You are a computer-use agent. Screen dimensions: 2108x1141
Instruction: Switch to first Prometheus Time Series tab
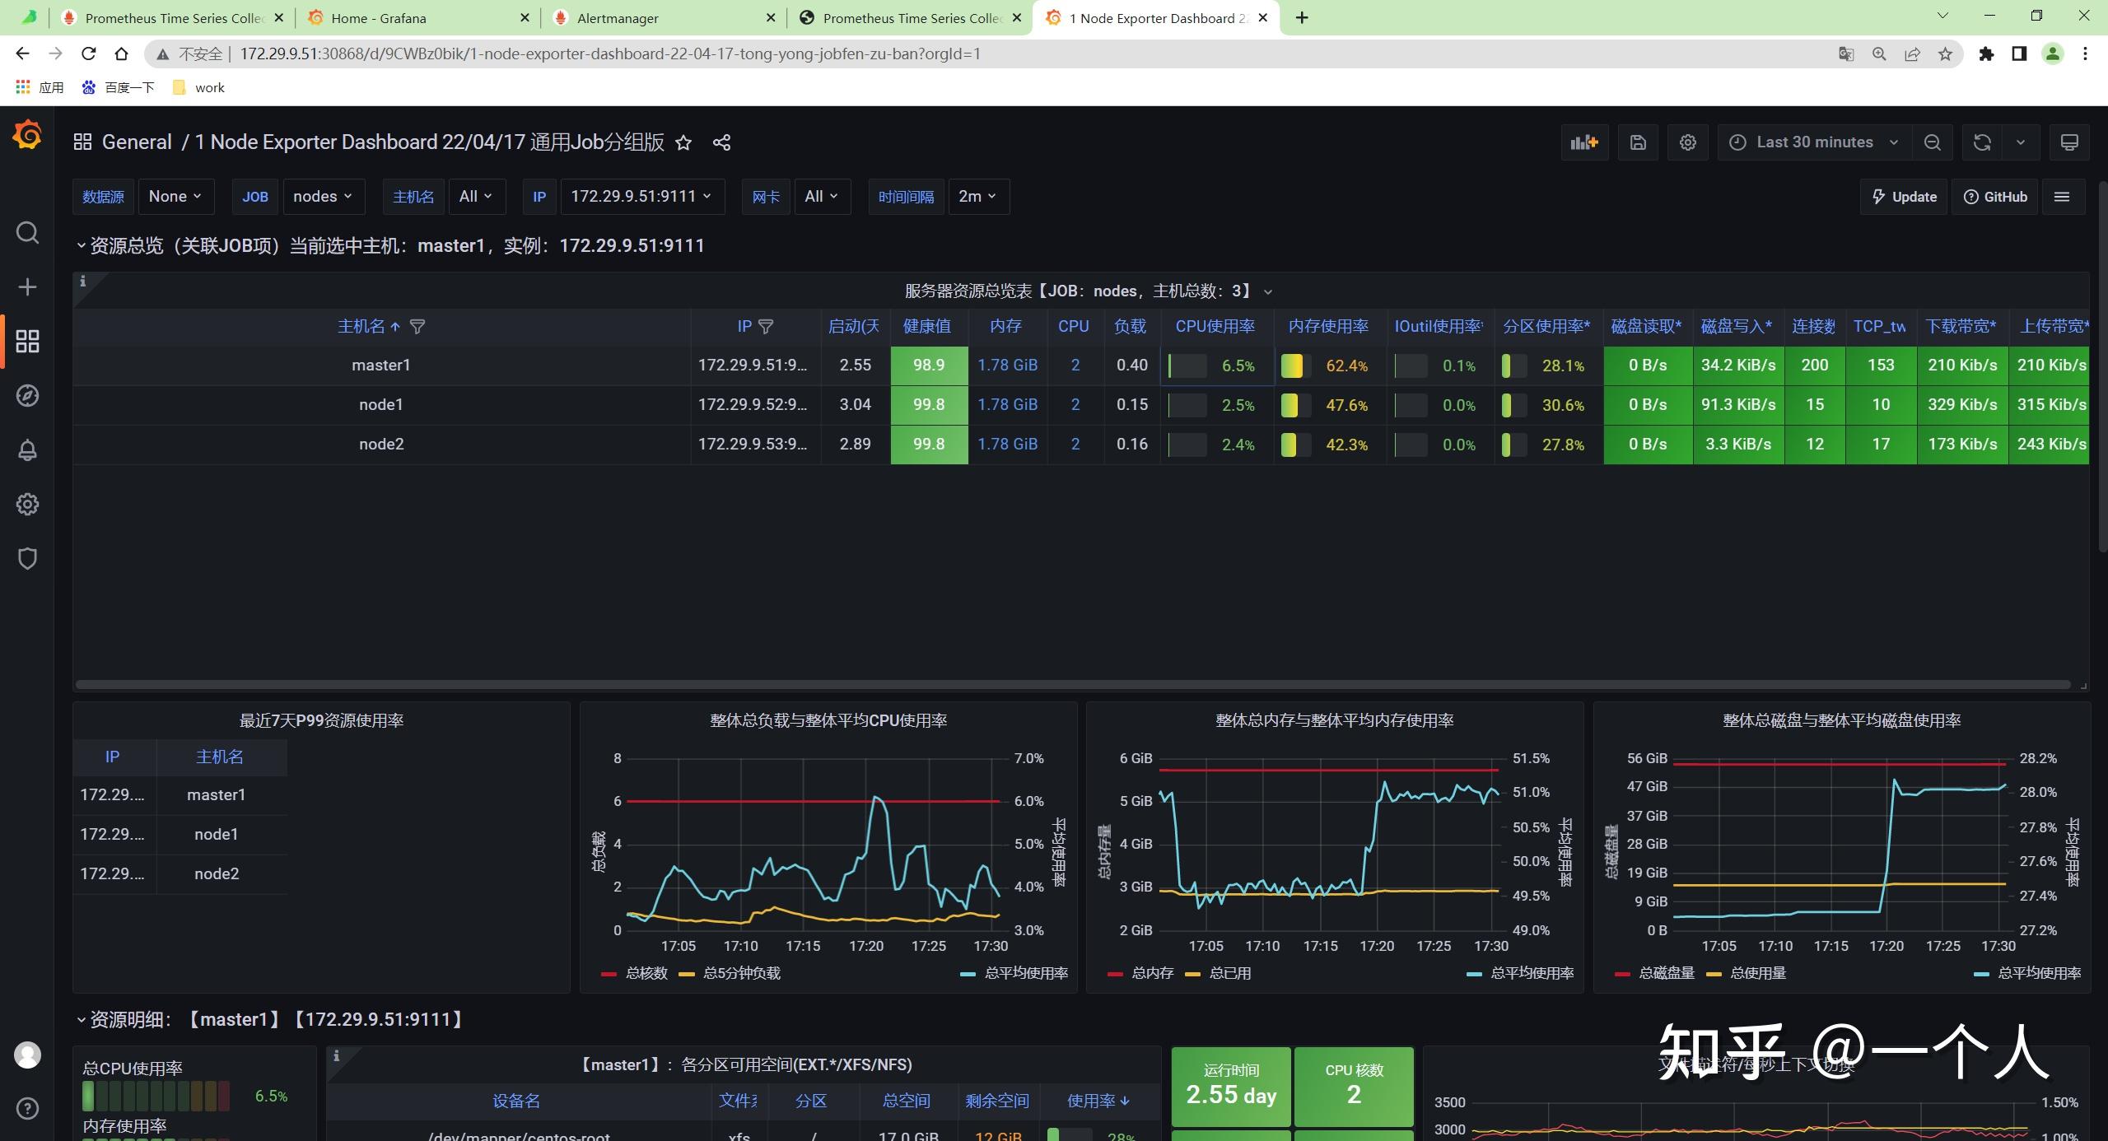point(173,17)
